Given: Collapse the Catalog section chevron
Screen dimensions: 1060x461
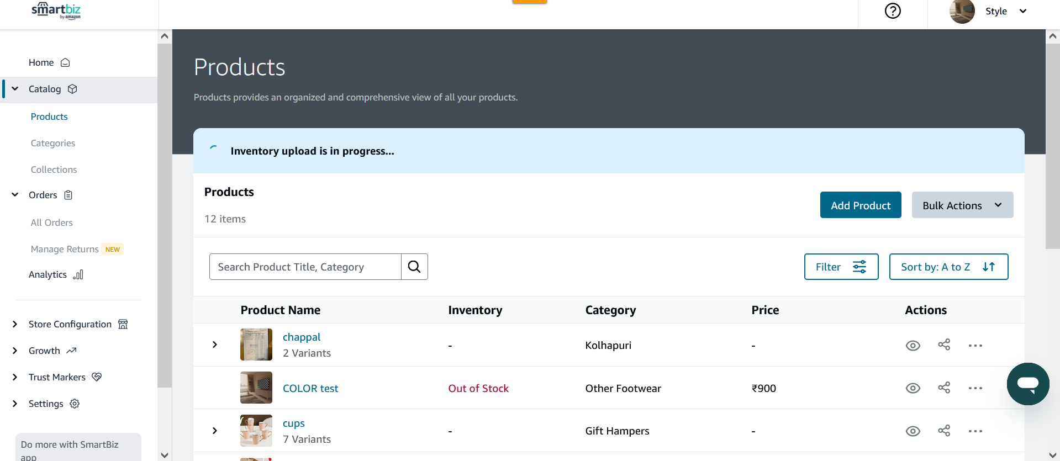Looking at the screenshot, I should 15,89.
